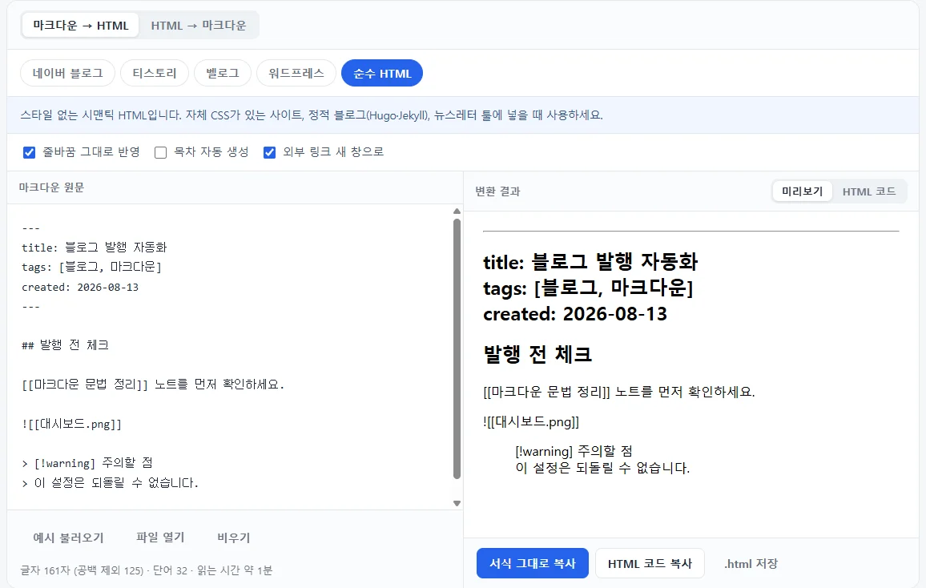Click the 'tags: [블로그, 마크다운]' source line

click(91, 267)
